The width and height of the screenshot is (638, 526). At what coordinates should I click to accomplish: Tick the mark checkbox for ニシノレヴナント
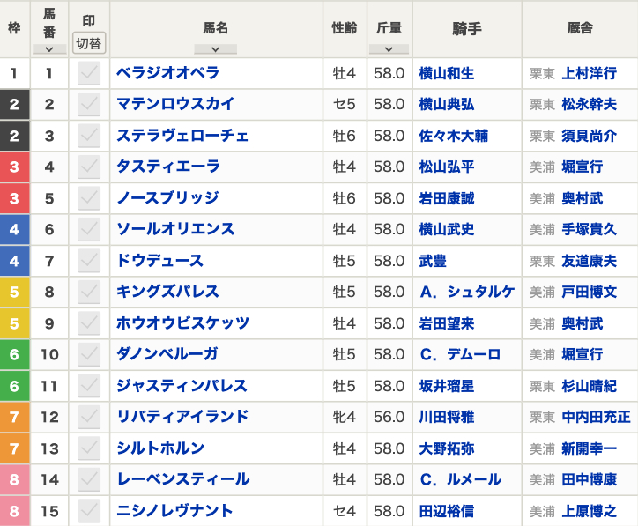pos(89,511)
